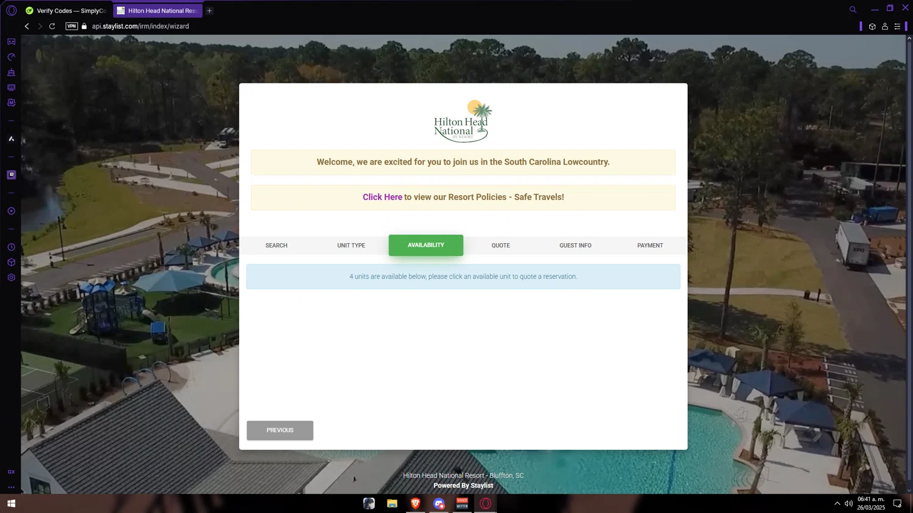Open File Explorer from taskbar
Viewport: 913px width, 513px height.
coord(392,503)
